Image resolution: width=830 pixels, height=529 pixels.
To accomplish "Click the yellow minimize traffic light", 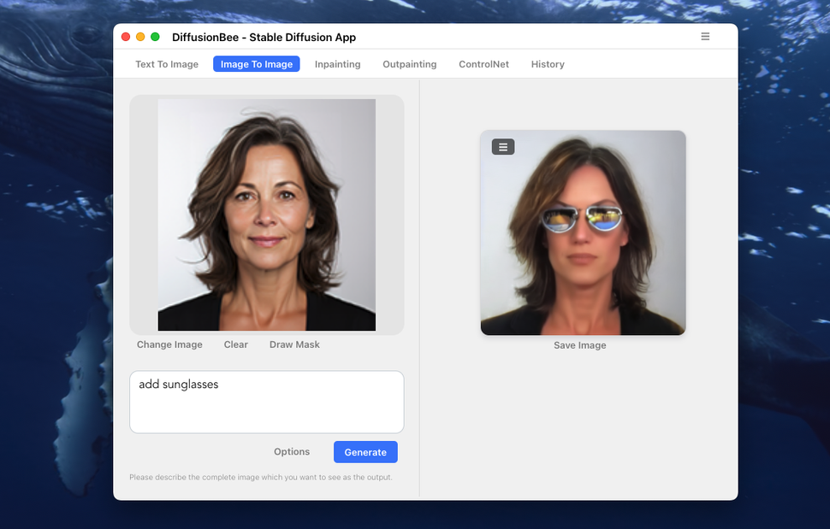I will tap(139, 37).
